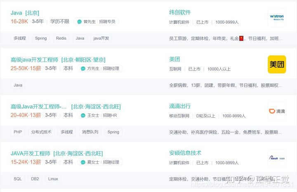
Task: Click chat icon beside 夏女士
Action: pyautogui.click(x=83, y=162)
